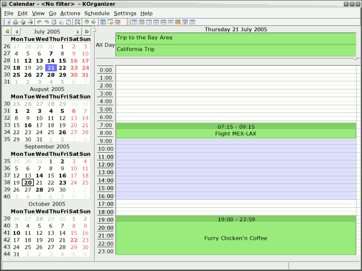Go backward using the green left arrow
Image resolution: width=362 pixels, height=271 pixels.
tap(86, 22)
